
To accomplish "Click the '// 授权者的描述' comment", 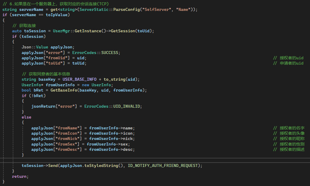I will (x=289, y=149).
